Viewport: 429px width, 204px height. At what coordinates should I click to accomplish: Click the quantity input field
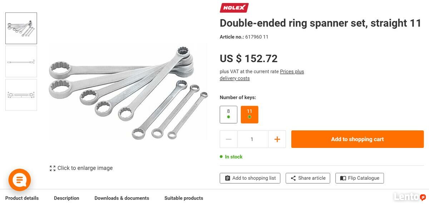tap(253, 139)
